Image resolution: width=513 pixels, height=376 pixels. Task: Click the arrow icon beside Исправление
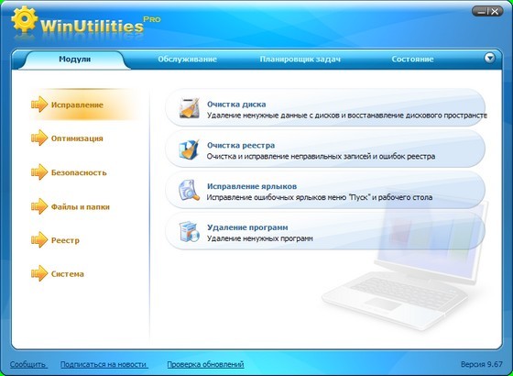tap(39, 105)
